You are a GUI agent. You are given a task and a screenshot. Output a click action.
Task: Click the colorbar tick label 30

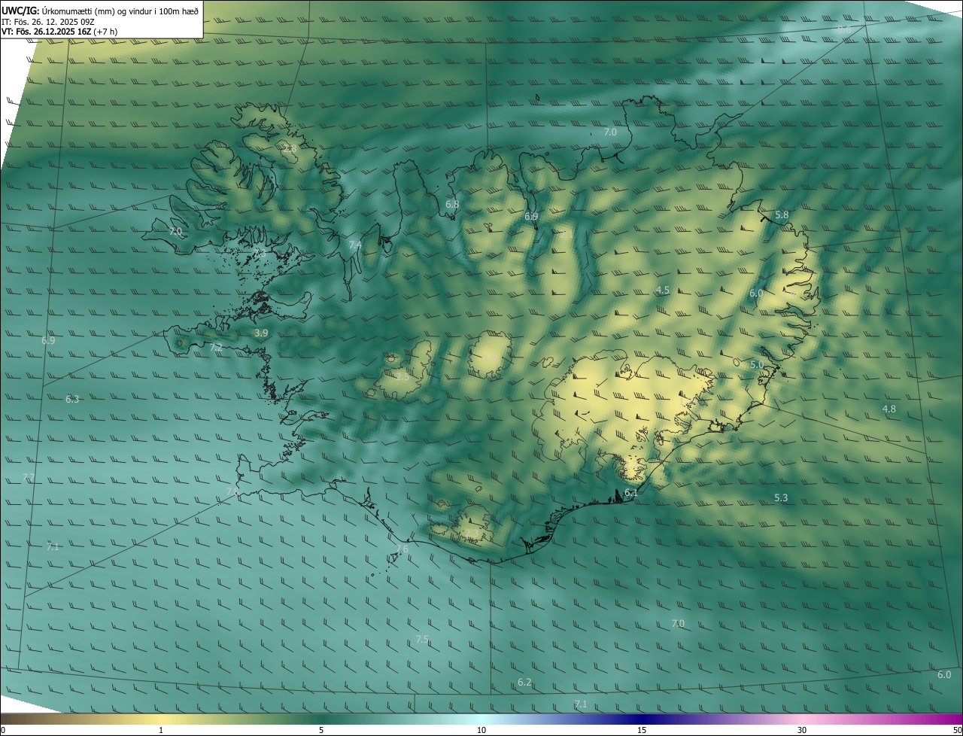pyautogui.click(x=802, y=730)
